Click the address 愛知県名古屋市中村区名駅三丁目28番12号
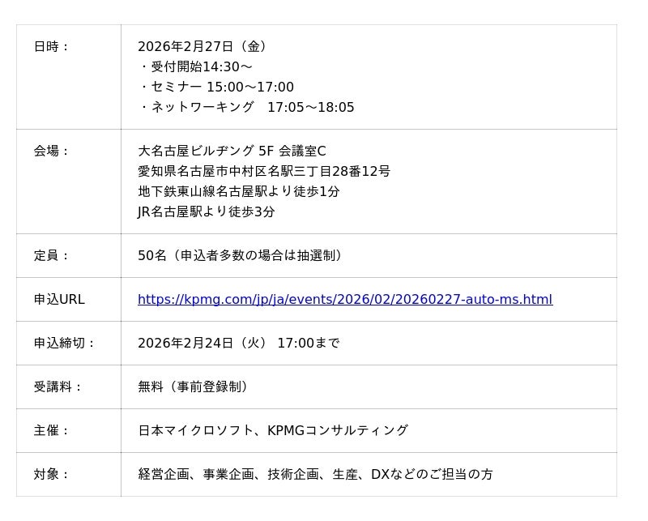 pyautogui.click(x=264, y=172)
